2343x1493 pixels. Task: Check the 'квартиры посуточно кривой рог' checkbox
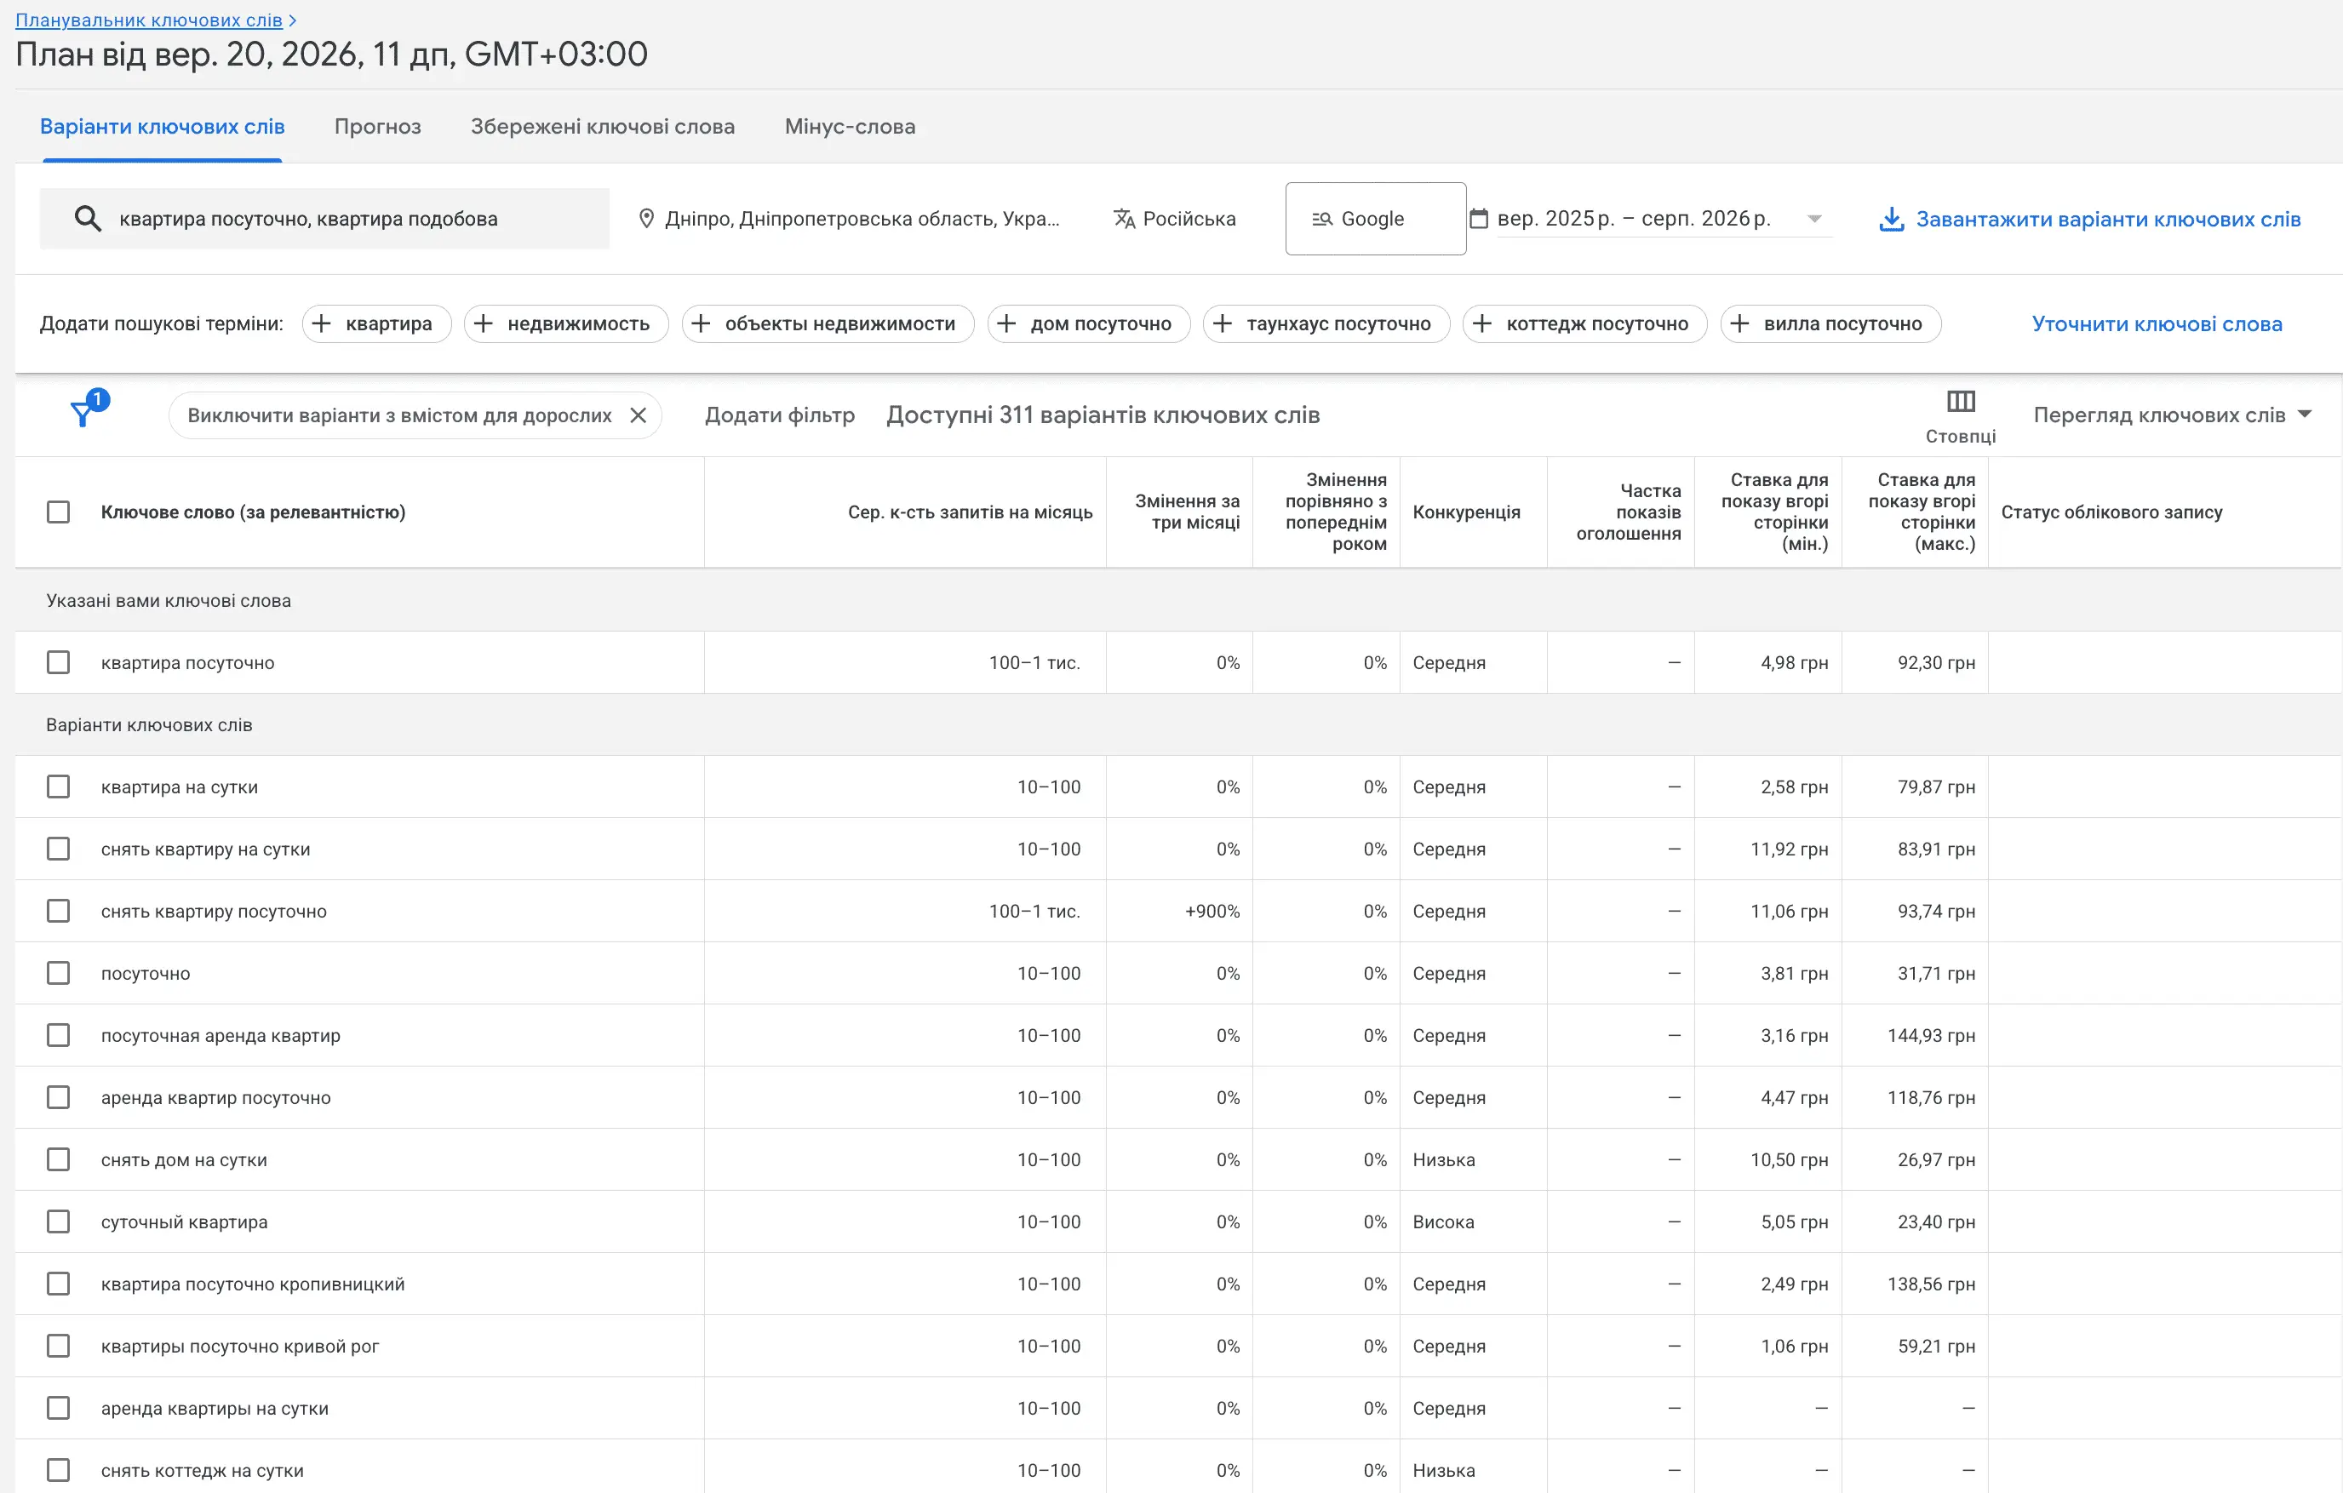(59, 1346)
